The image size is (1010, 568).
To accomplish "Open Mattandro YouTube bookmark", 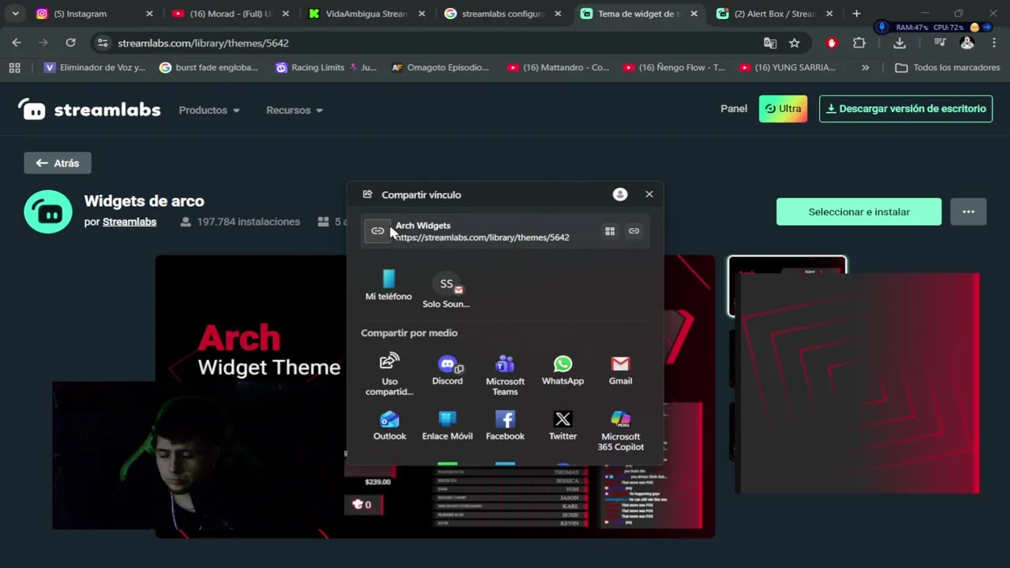I will pyautogui.click(x=558, y=68).
